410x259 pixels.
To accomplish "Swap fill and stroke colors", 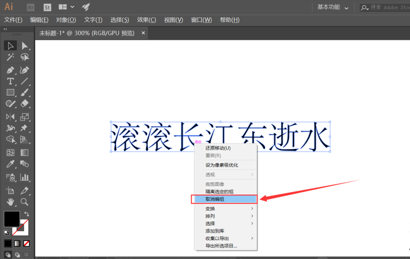I will 27,214.
